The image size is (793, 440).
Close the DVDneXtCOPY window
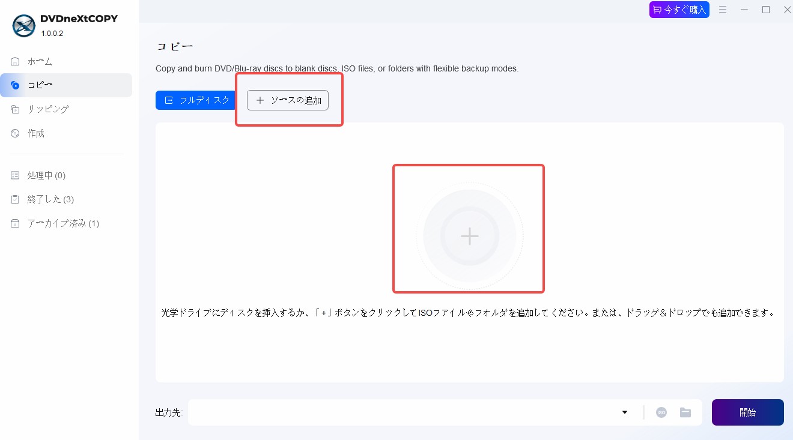pos(788,10)
